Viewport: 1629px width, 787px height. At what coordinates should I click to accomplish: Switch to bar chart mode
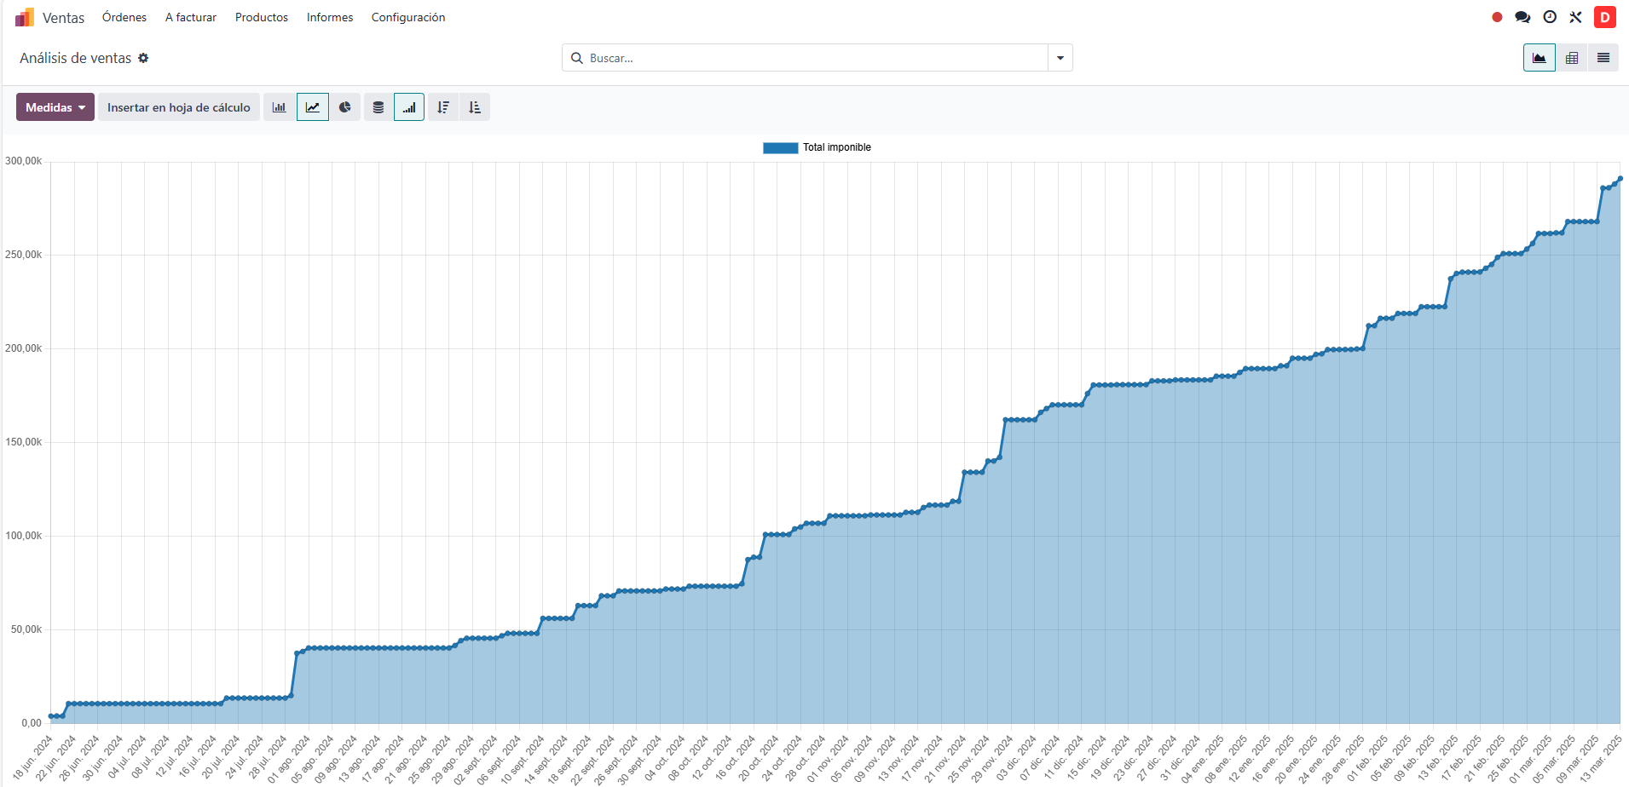tap(279, 107)
